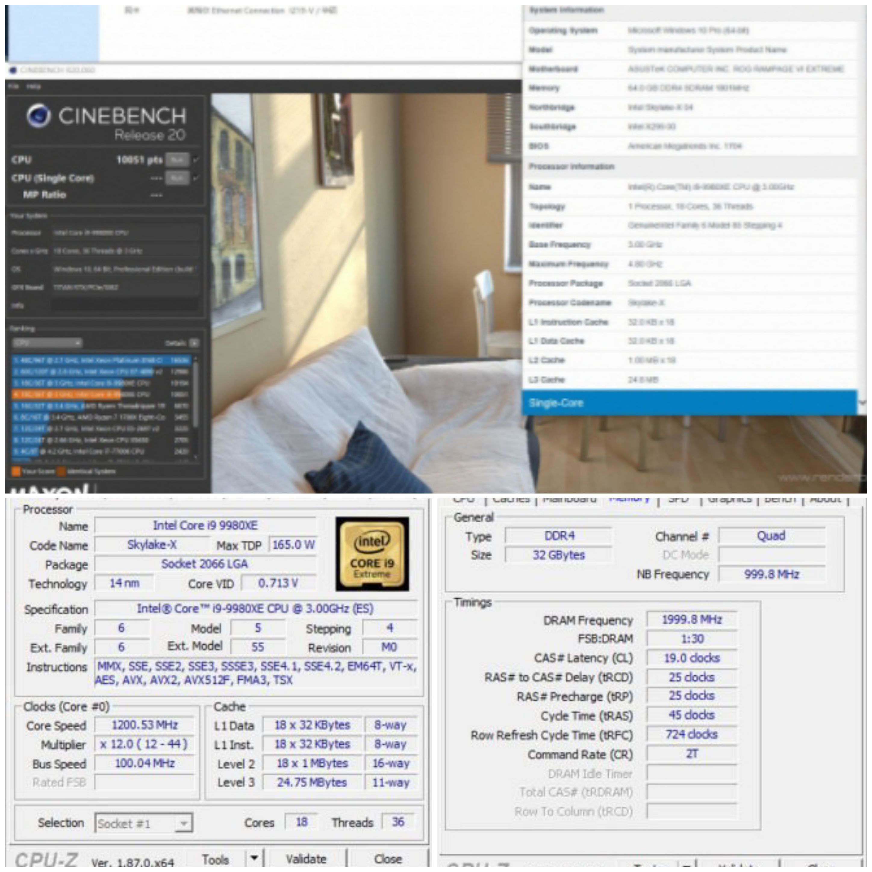Open the Tools dropdown arrow in CPU-Z
This screenshot has width=872, height=872.
coord(254,859)
